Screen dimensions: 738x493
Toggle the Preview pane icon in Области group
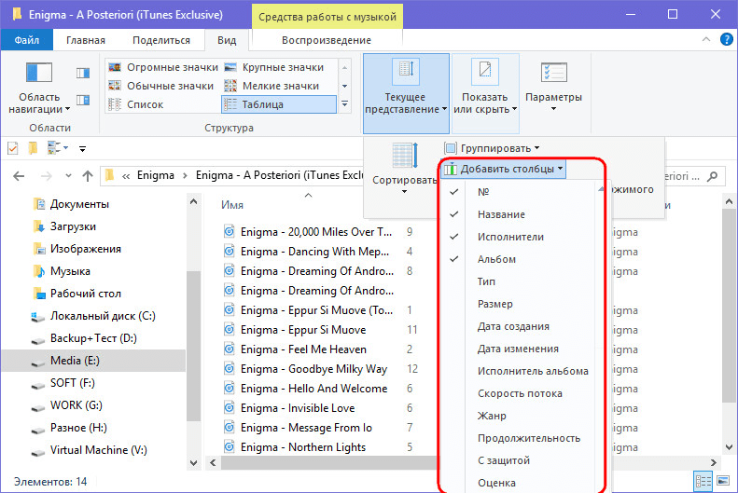(83, 73)
